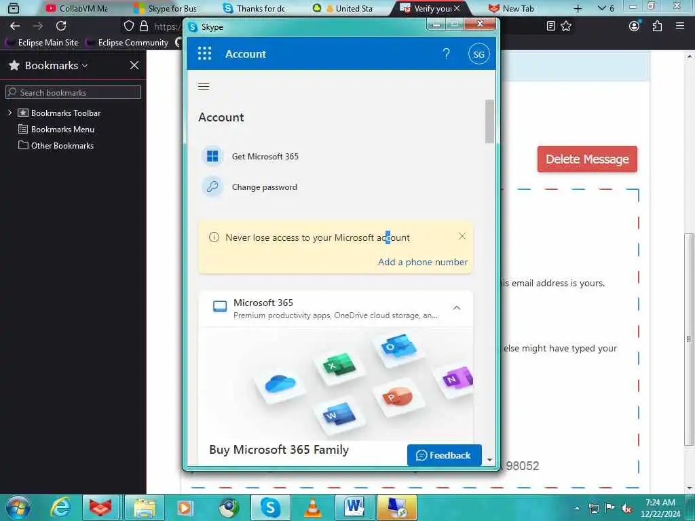Click the Firefox View icon at top-left

(x=14, y=8)
